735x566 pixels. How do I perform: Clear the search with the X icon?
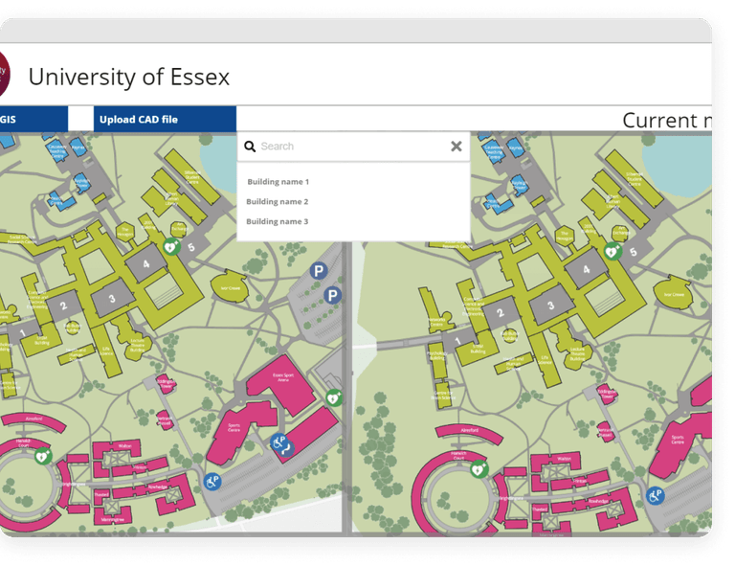tap(457, 147)
